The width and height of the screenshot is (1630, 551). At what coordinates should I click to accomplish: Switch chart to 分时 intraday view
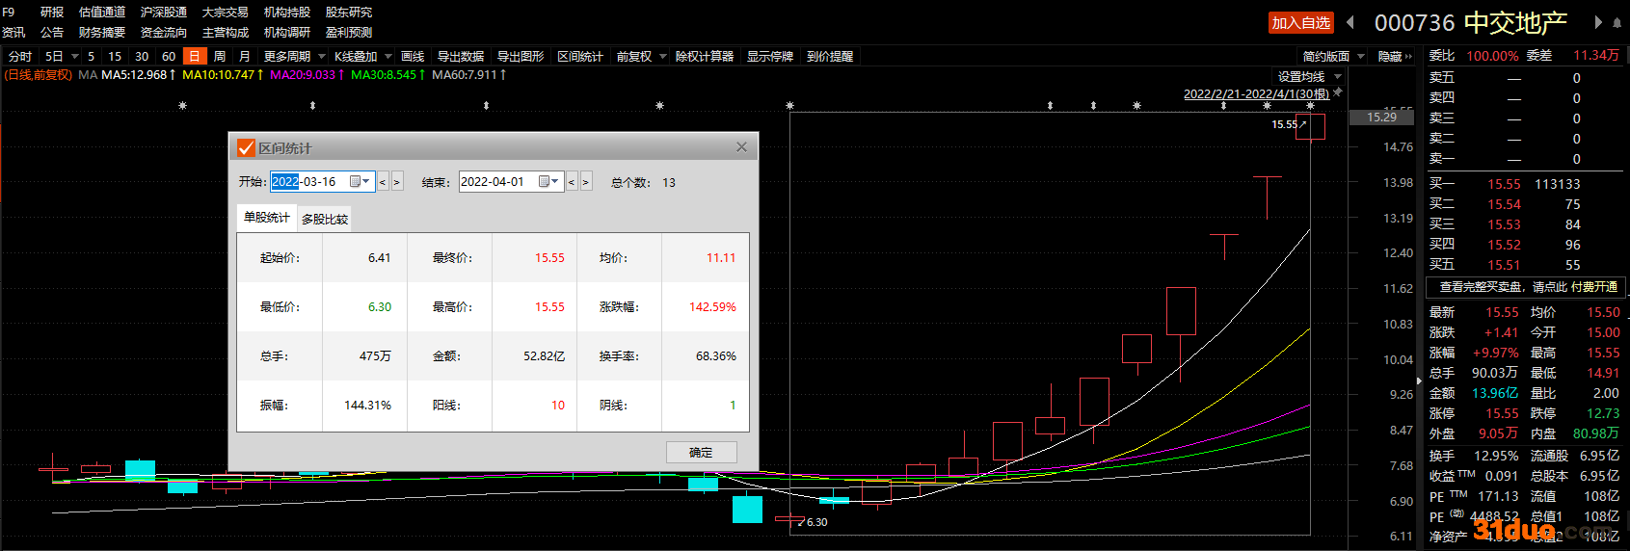[x=19, y=56]
